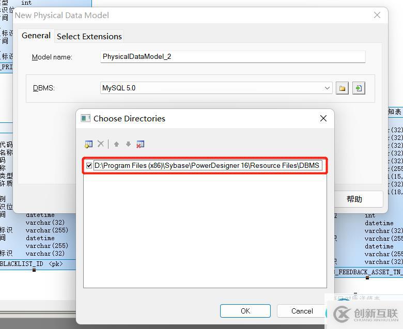Click into the Model name text field
This screenshot has height=329, width=403.
233,57
